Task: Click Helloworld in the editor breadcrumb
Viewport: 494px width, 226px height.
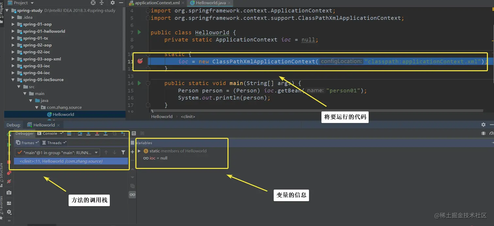Action: (x=162, y=116)
